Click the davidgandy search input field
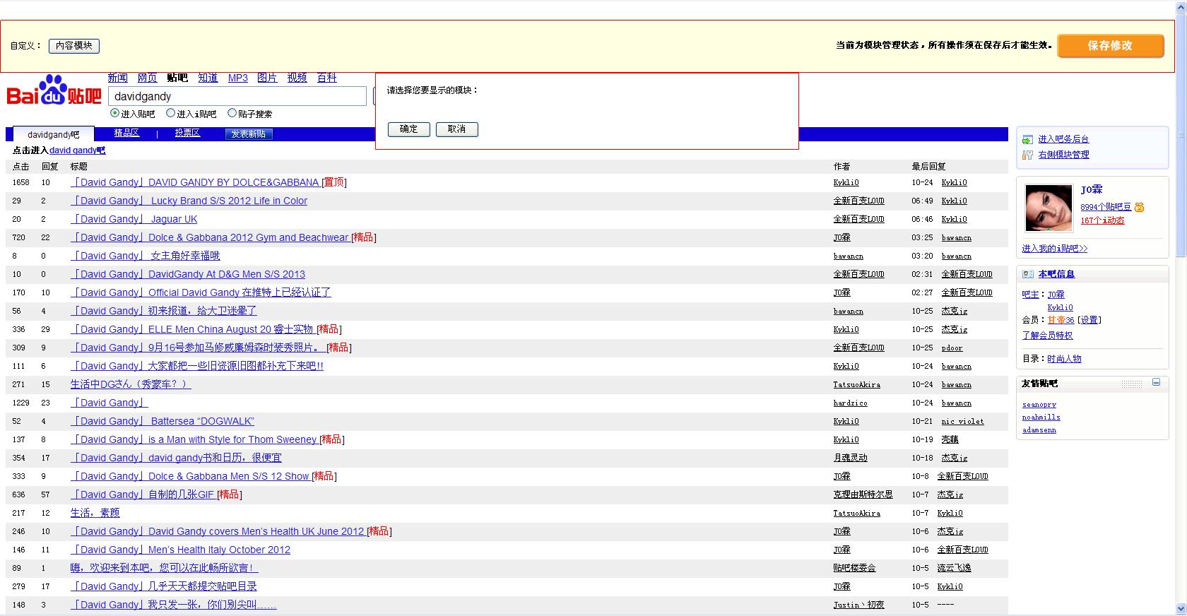 (x=237, y=97)
